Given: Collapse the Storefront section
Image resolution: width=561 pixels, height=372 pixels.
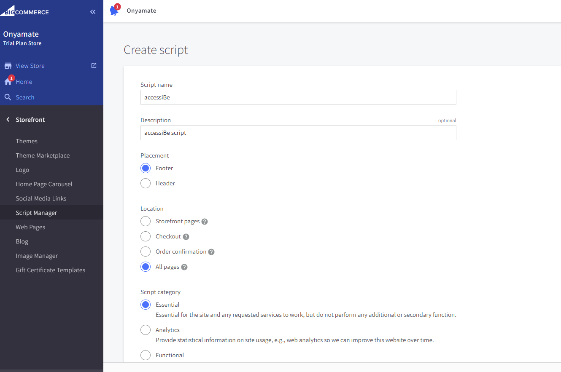Looking at the screenshot, I should pos(8,119).
